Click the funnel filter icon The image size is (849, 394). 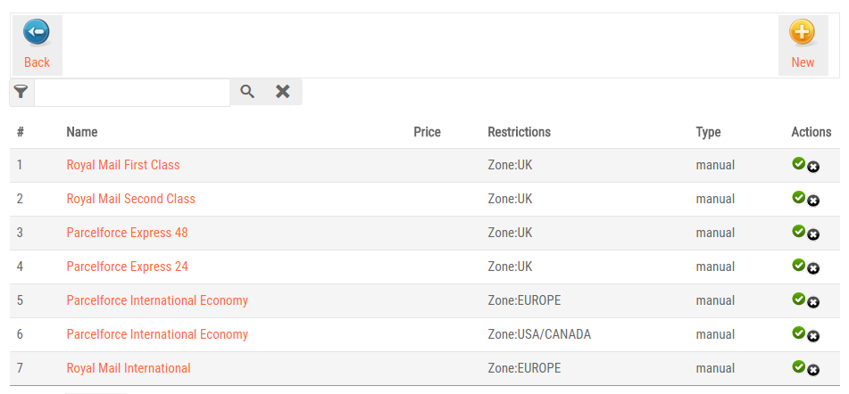click(21, 92)
